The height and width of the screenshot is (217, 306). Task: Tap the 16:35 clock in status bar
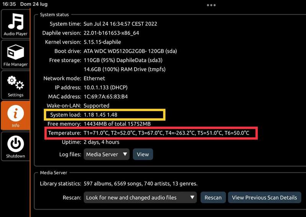pyautogui.click(x=9, y=4)
